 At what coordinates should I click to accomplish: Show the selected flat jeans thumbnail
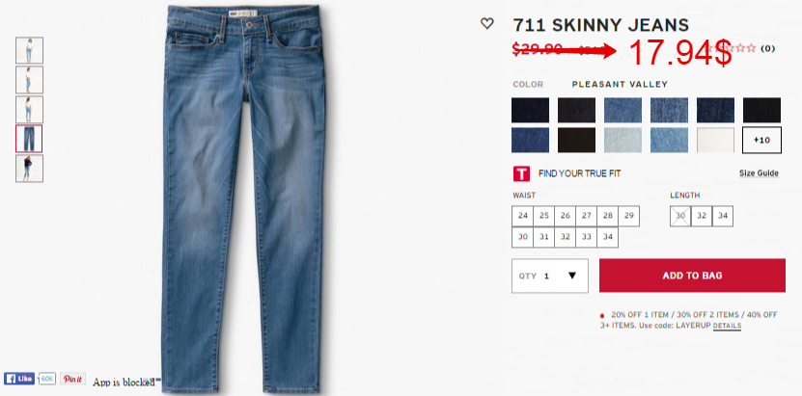tap(29, 139)
